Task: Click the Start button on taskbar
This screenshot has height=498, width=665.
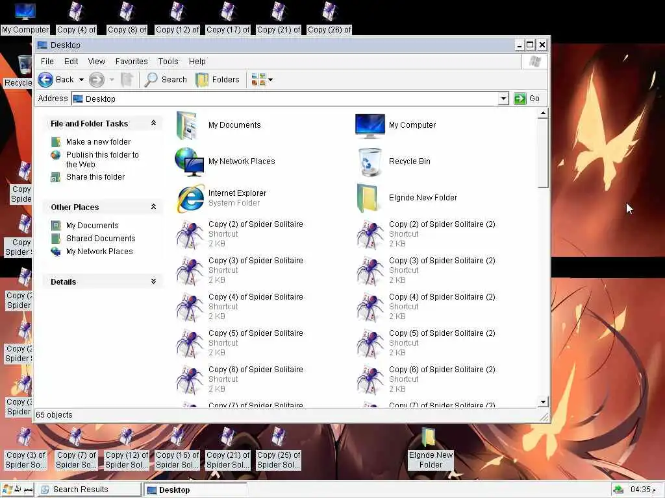Action: point(18,490)
